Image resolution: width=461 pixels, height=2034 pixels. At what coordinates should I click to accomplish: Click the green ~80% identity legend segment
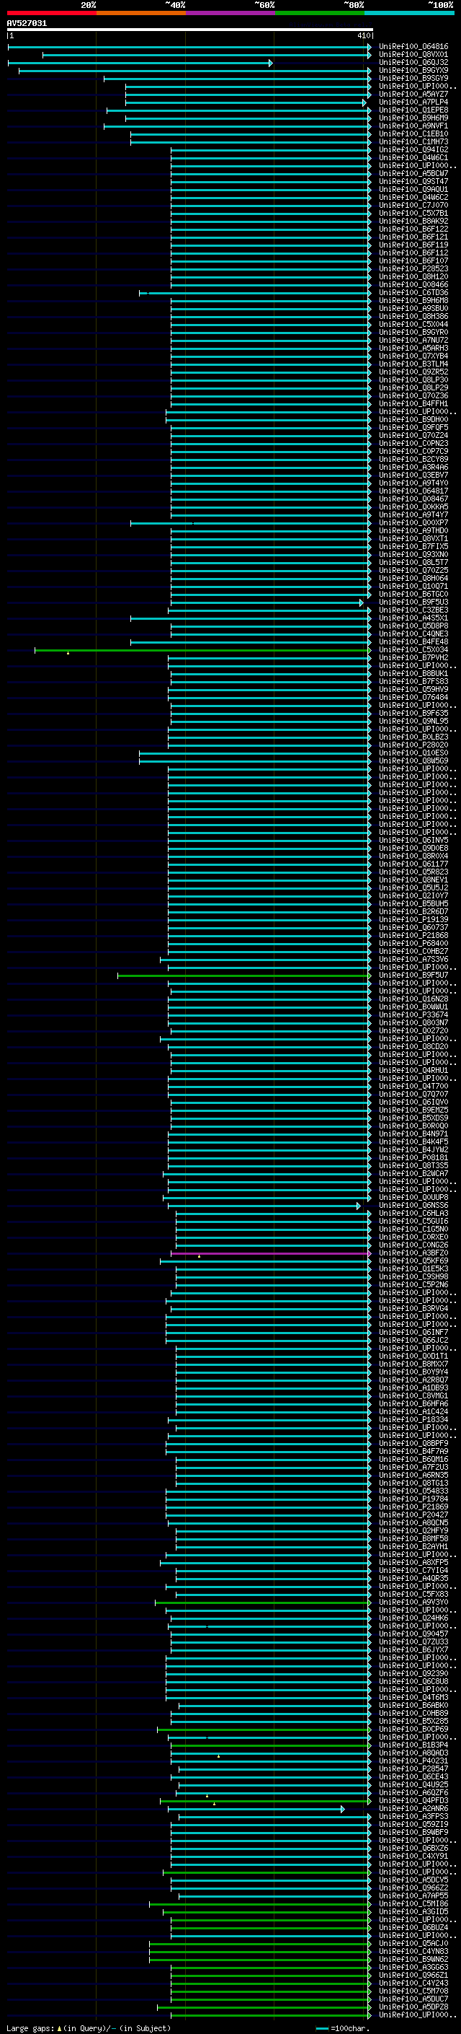[x=320, y=13]
